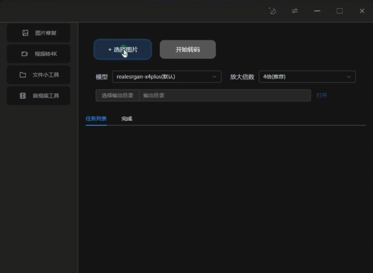Close the application window
373x273 pixels.
pyautogui.click(x=362, y=11)
